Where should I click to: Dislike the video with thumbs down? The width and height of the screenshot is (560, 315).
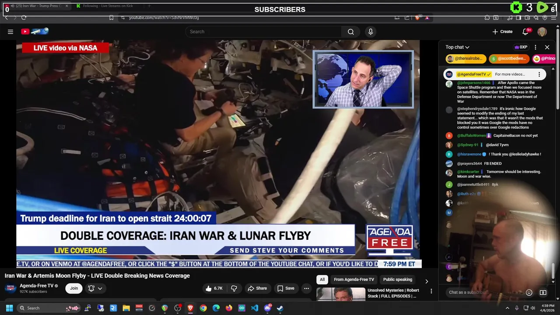(234, 288)
